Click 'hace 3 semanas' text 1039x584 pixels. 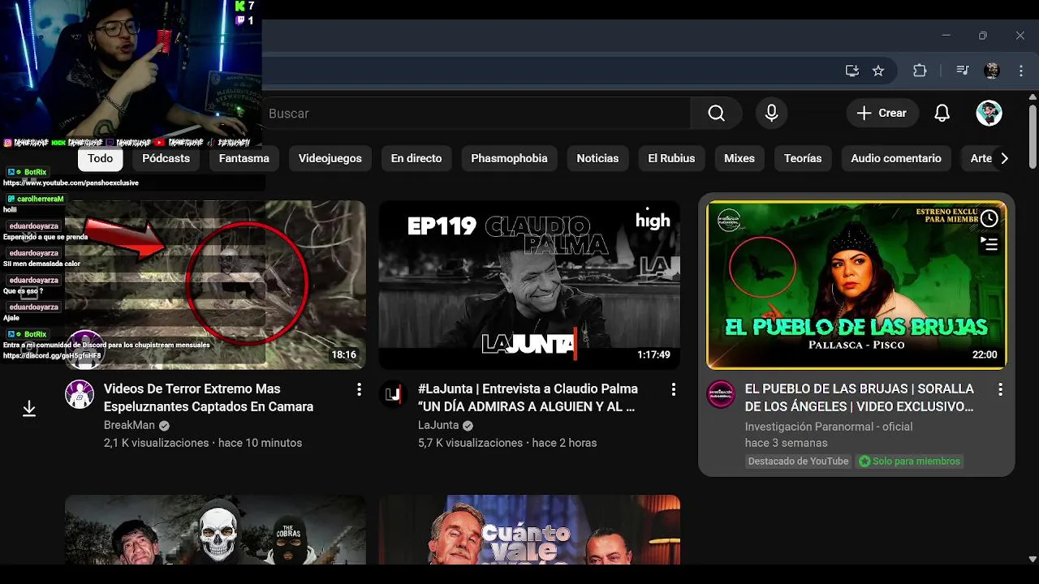click(x=787, y=443)
